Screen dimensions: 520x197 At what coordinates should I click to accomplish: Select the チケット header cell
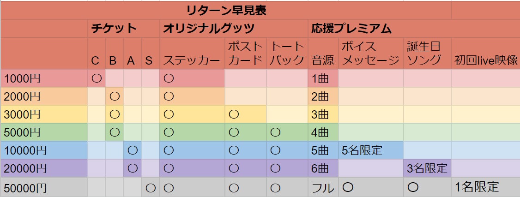click(113, 29)
